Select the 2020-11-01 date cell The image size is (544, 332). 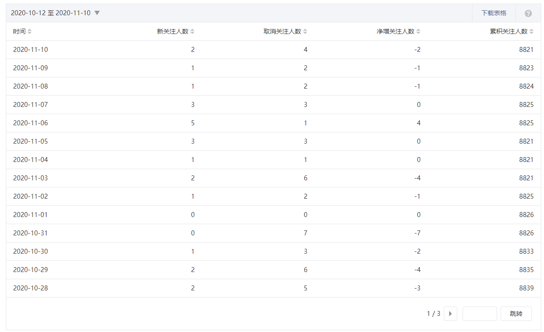(x=30, y=215)
